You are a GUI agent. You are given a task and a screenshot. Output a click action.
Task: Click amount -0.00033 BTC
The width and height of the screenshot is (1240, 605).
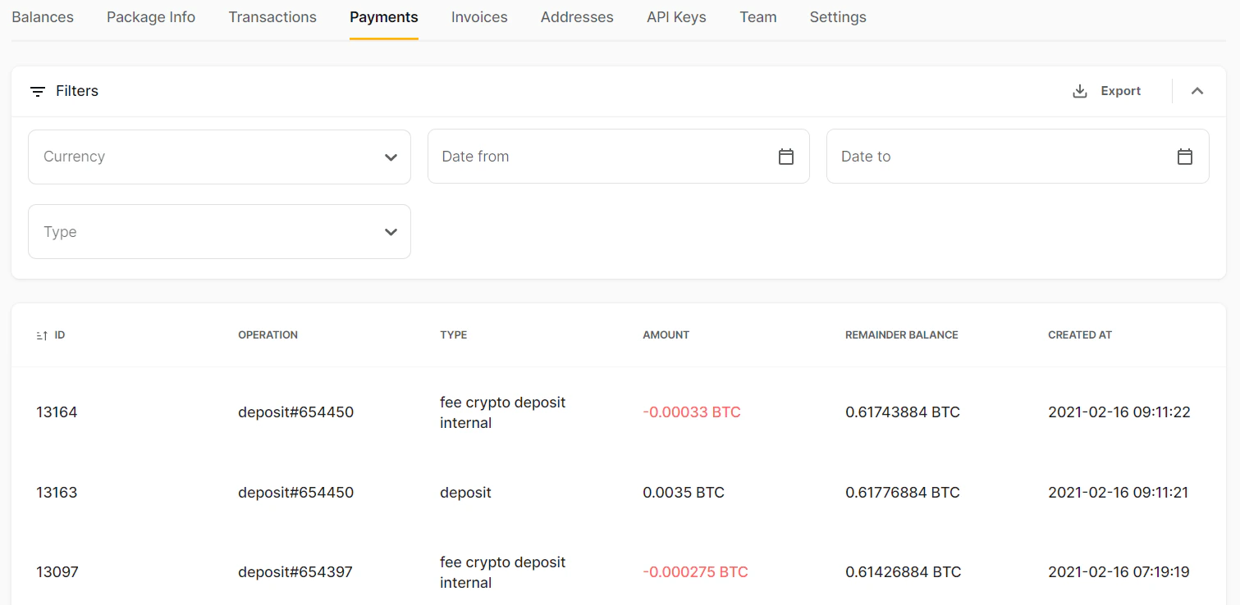pos(692,412)
